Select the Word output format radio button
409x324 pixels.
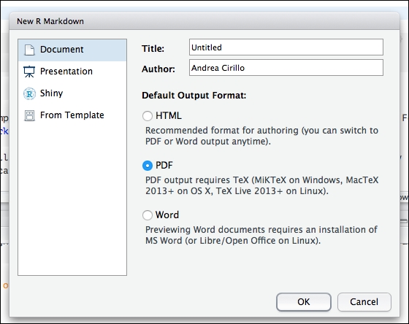[148, 215]
